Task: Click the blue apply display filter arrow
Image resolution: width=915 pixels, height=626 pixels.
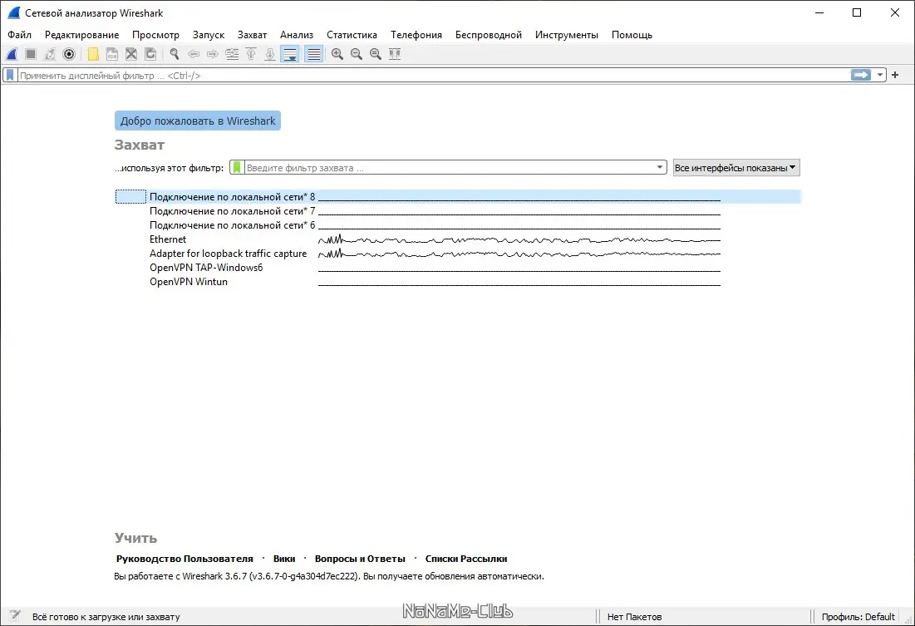Action: coord(861,75)
